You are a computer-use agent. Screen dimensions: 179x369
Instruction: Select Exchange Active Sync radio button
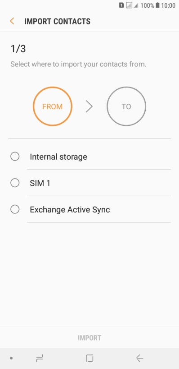point(15,209)
